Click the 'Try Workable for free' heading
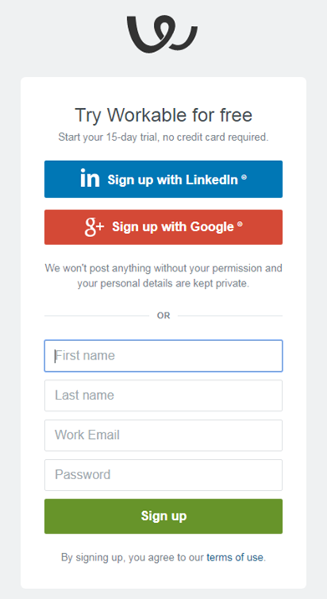Viewport: 327px width, 599px height. coord(163,115)
